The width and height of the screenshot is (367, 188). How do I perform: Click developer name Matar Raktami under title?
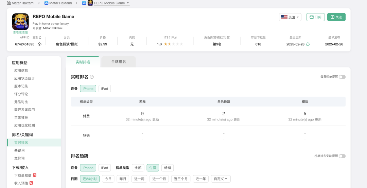(x=53, y=28)
